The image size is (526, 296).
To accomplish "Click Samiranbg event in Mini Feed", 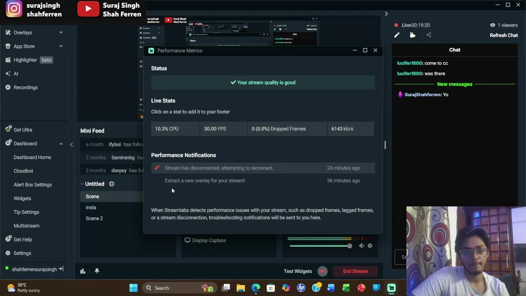I will pyautogui.click(x=112, y=157).
